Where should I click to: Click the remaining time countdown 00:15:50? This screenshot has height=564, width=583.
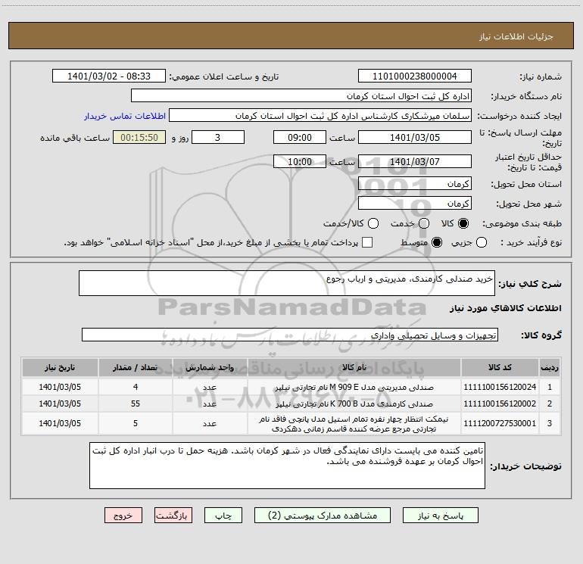coord(139,137)
